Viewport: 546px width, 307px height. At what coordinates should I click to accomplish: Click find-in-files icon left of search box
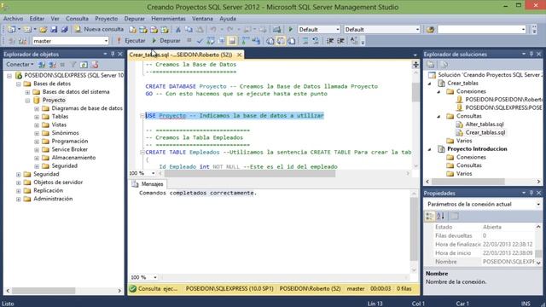[430, 30]
